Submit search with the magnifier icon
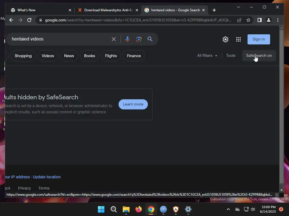The height and width of the screenshot is (216, 289). [x=150, y=39]
